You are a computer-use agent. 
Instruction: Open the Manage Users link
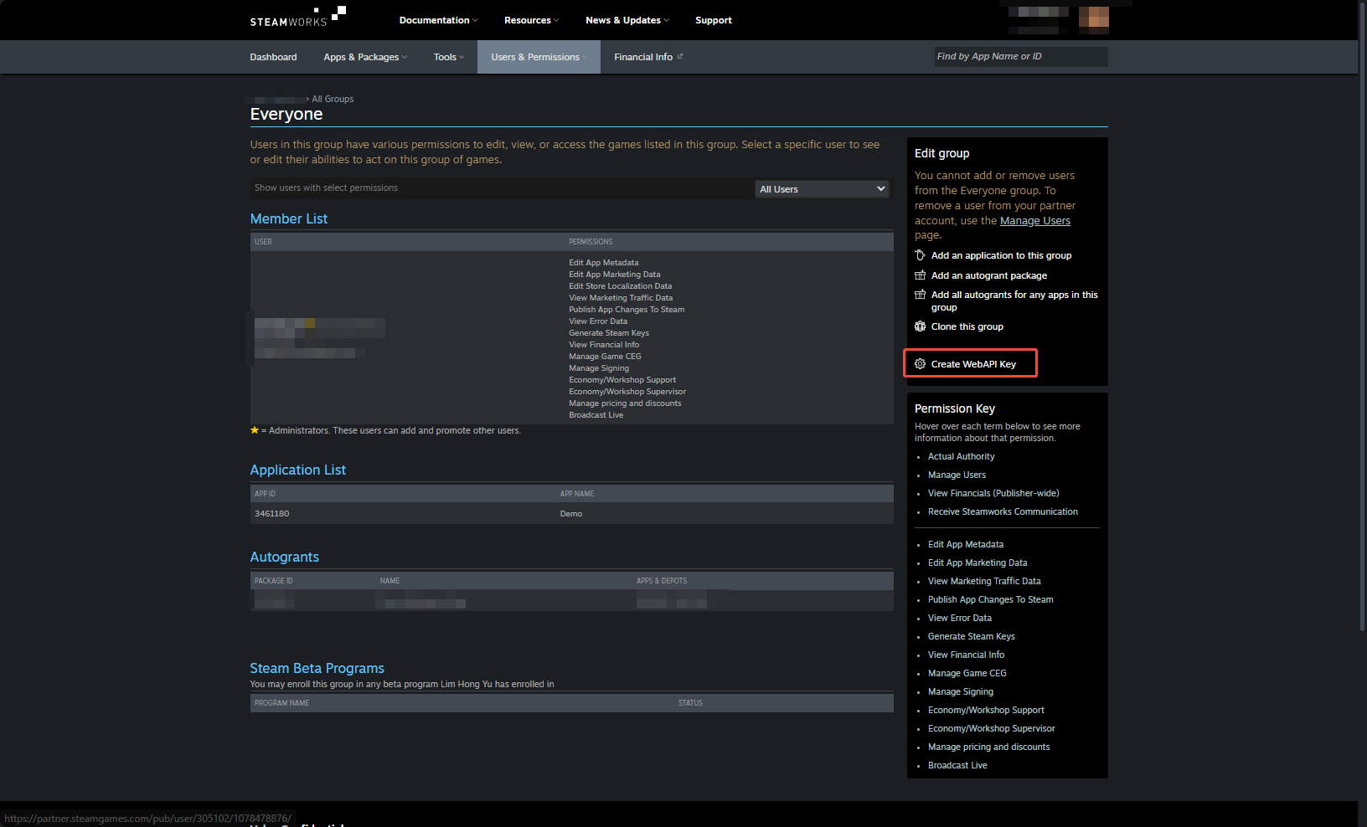pyautogui.click(x=1035, y=220)
